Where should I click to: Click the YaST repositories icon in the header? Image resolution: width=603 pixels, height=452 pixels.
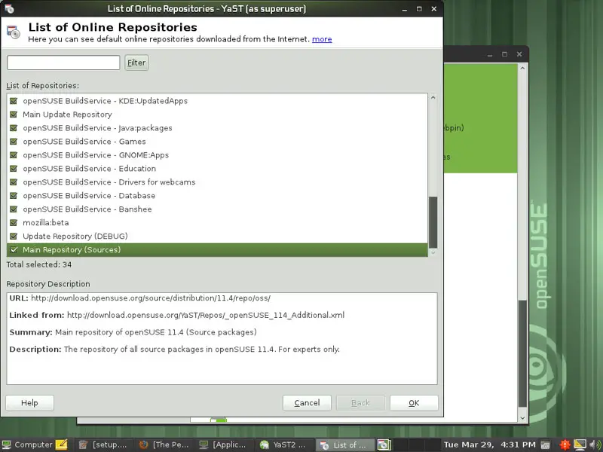point(14,32)
